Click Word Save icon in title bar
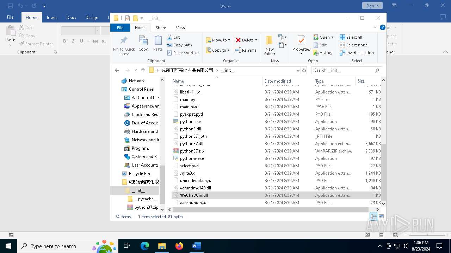This screenshot has width=451, height=253. click(x=10, y=6)
